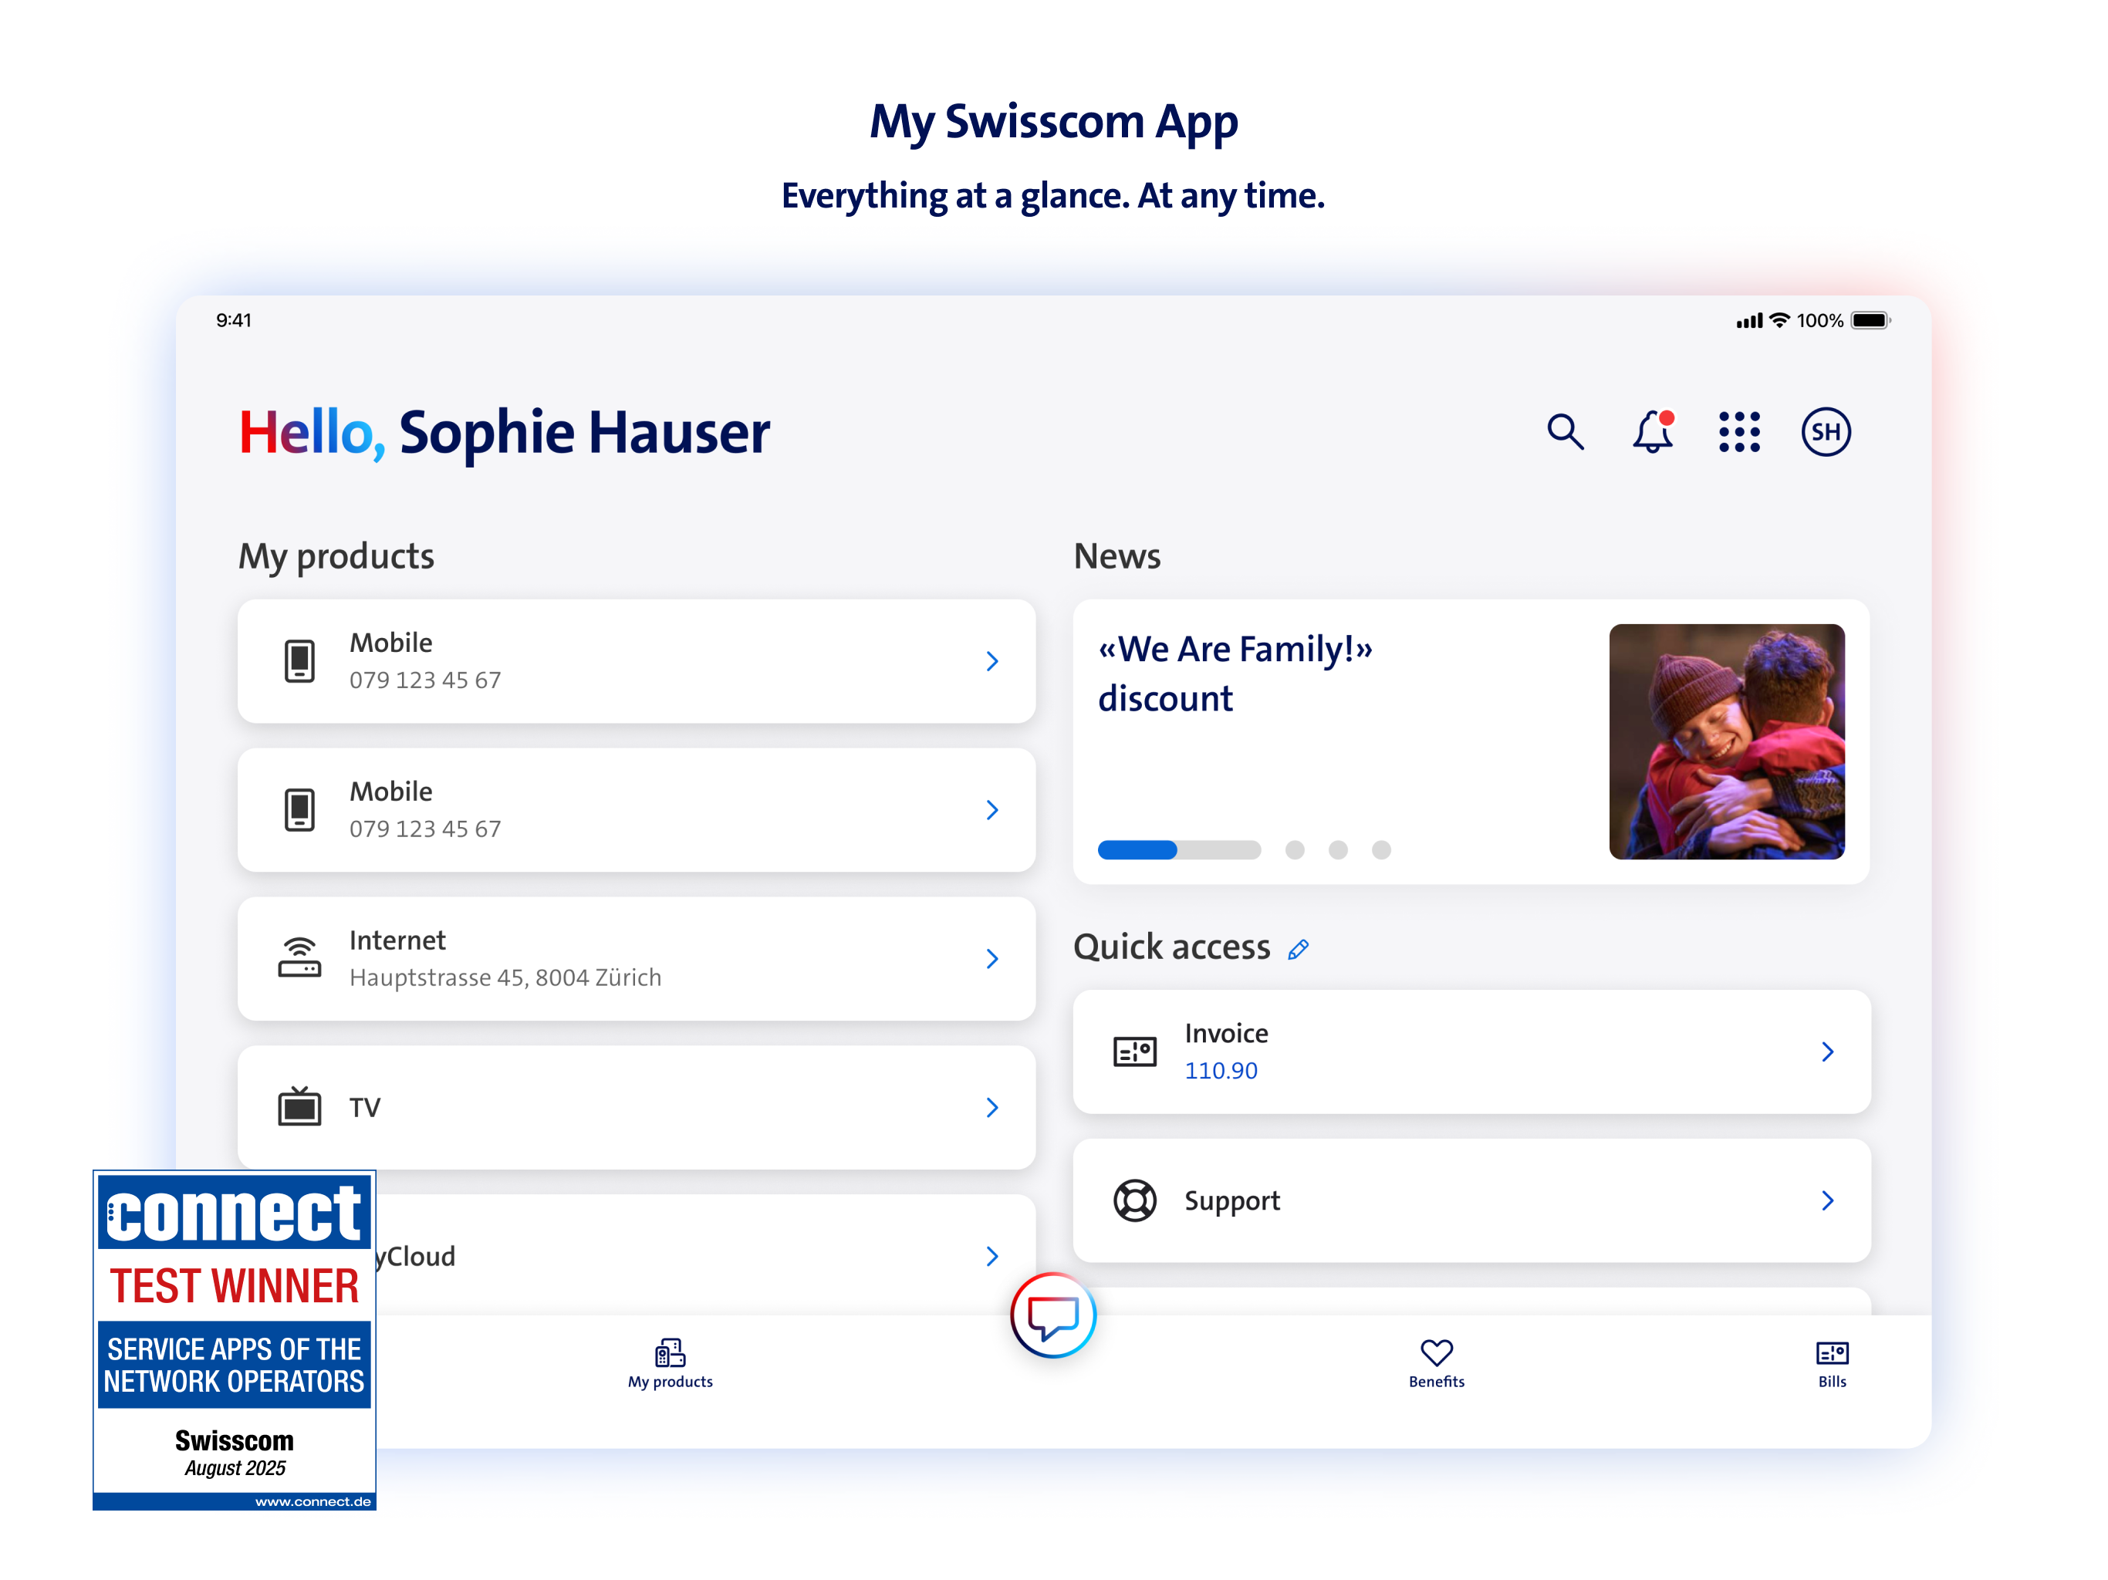Open the Internet Hauptstrasse 45 card
Image resolution: width=2108 pixels, height=1580 pixels.
coord(637,959)
